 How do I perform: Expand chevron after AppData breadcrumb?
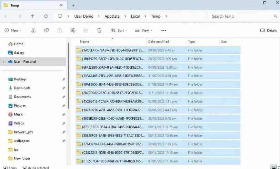[125, 16]
